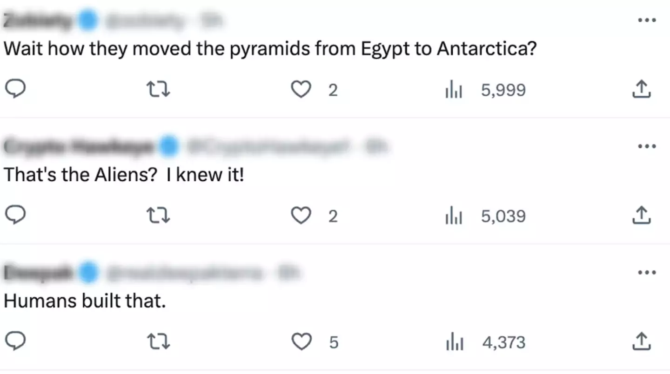View analytics showing 4,373 views
This screenshot has width=670, height=374.
click(x=454, y=343)
